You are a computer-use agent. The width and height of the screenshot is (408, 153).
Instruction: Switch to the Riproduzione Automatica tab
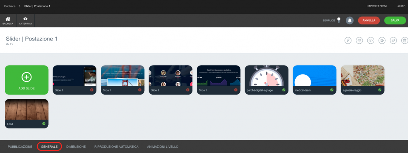pos(116,147)
